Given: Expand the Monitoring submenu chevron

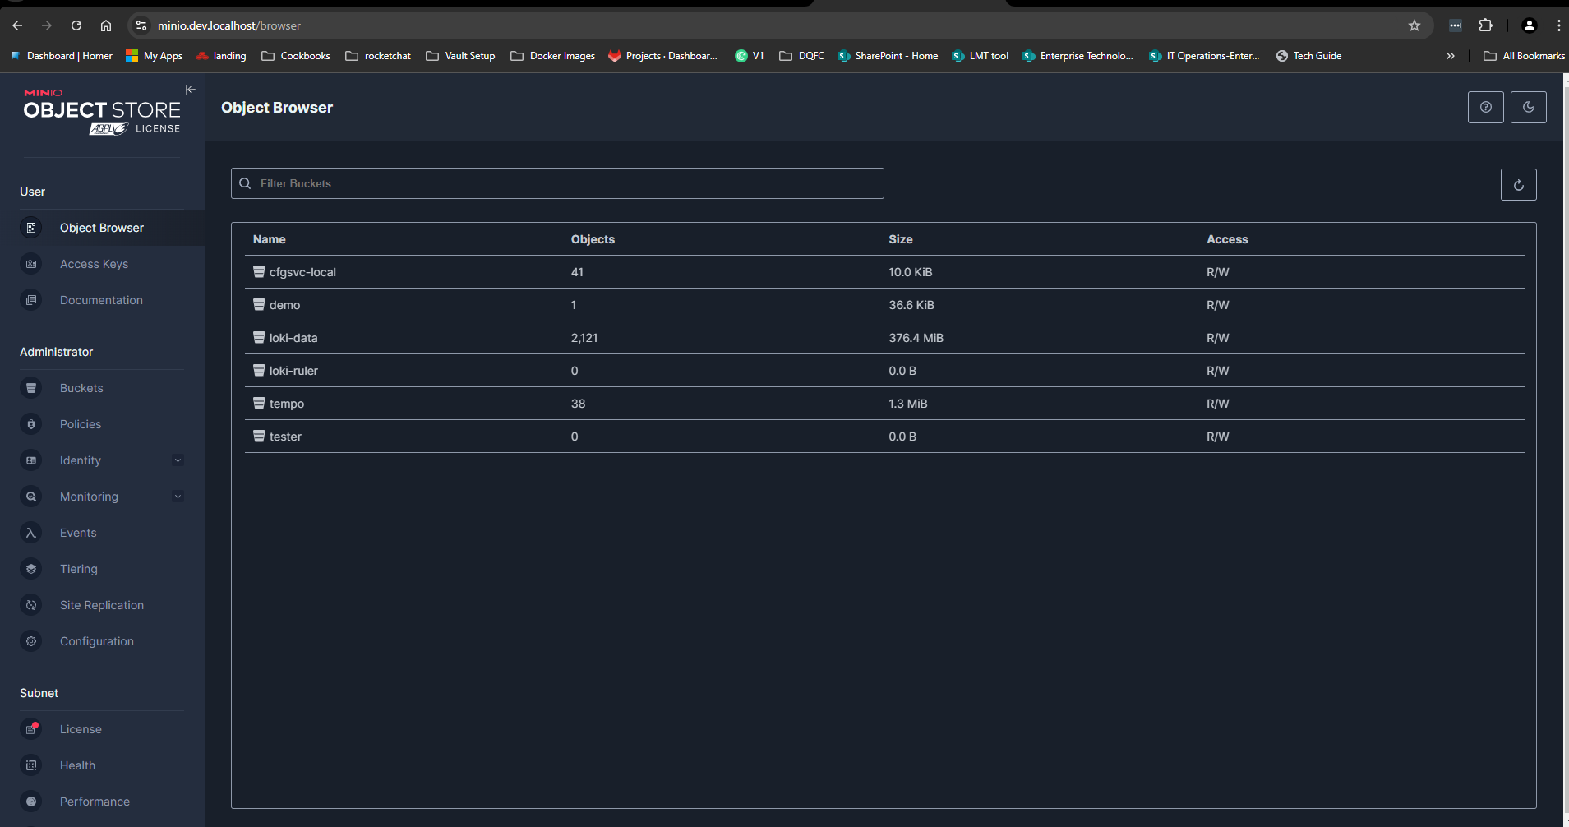Looking at the screenshot, I should click(178, 497).
